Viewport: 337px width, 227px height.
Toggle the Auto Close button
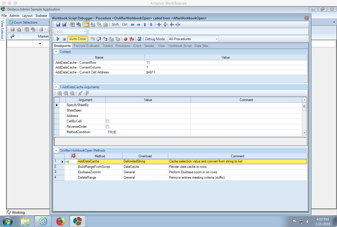click(x=77, y=39)
